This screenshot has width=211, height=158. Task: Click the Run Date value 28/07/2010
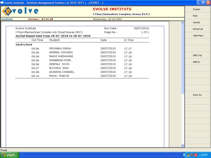click(141, 28)
